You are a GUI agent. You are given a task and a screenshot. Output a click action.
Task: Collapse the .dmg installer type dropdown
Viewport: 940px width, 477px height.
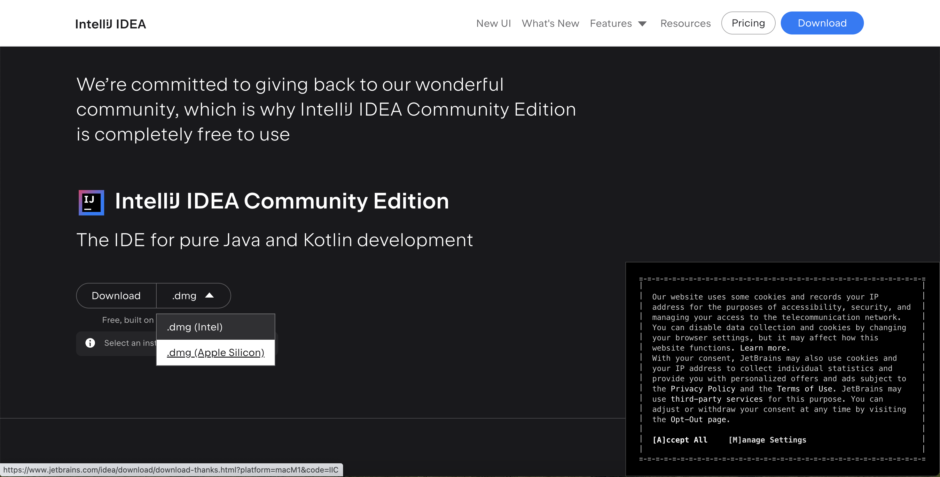point(193,296)
